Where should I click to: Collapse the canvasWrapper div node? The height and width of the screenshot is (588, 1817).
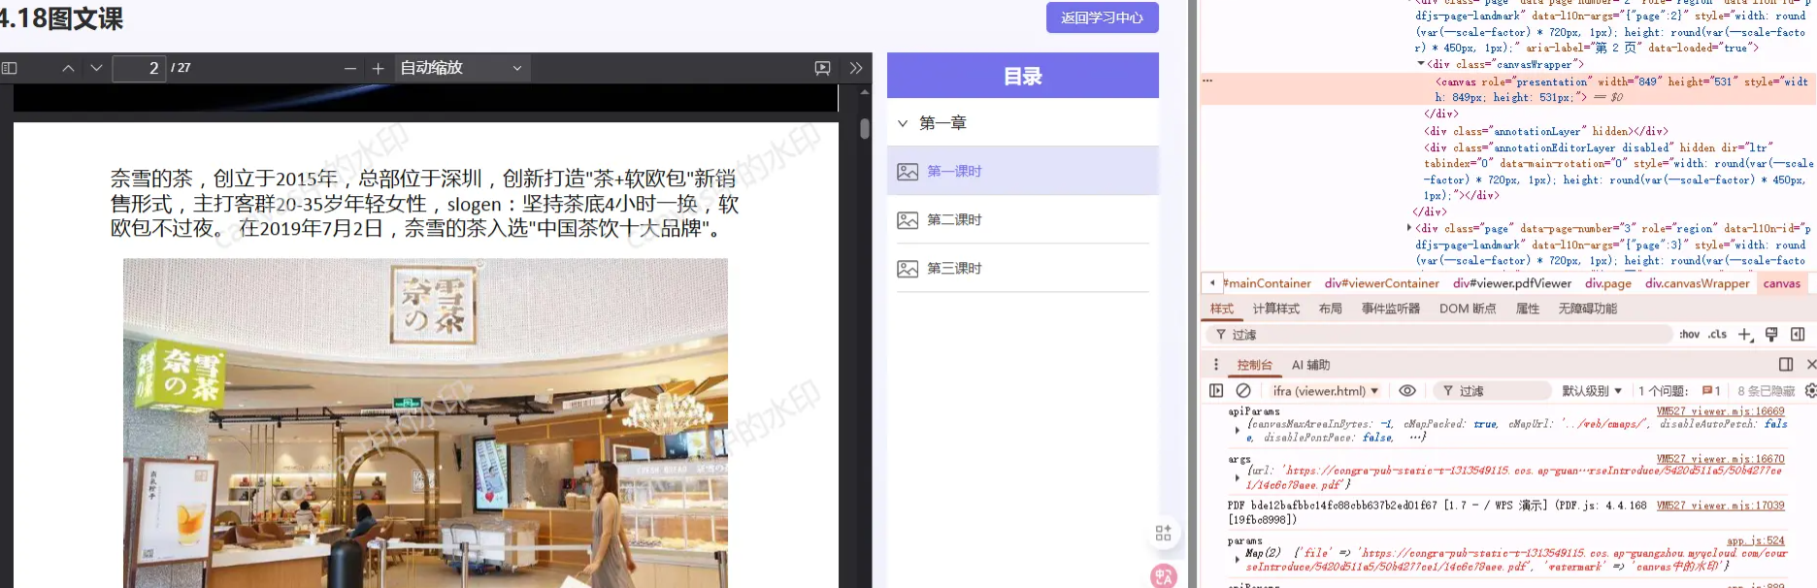1421,64
